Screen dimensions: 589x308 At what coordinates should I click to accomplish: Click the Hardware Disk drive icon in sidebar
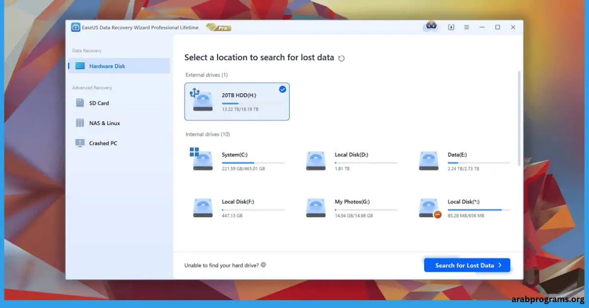pos(80,66)
